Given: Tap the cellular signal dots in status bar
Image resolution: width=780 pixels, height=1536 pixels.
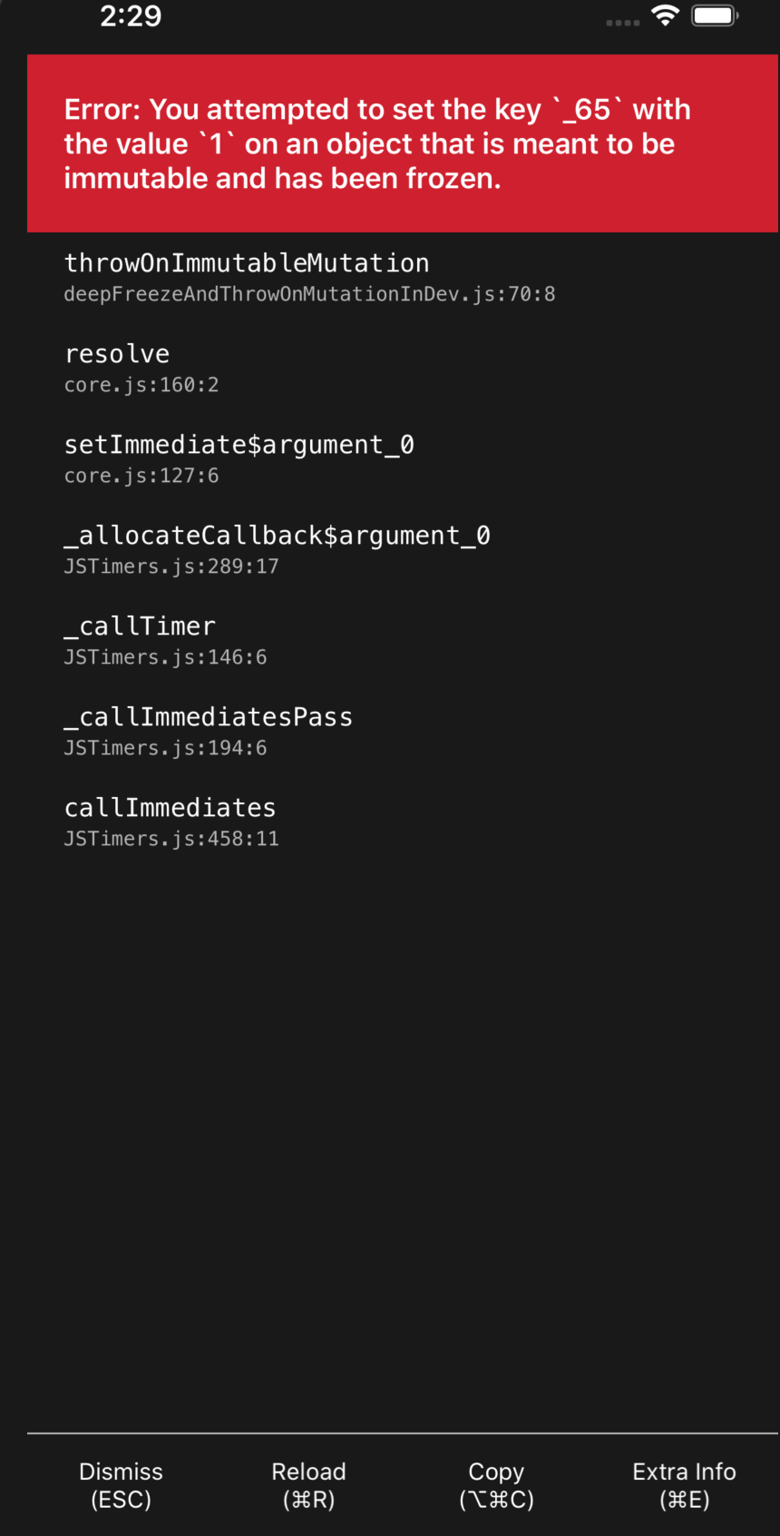Looking at the screenshot, I should point(623,22).
